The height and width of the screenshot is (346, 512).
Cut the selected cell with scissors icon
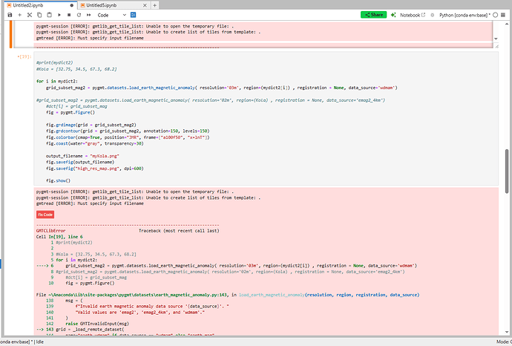[x=29, y=15]
